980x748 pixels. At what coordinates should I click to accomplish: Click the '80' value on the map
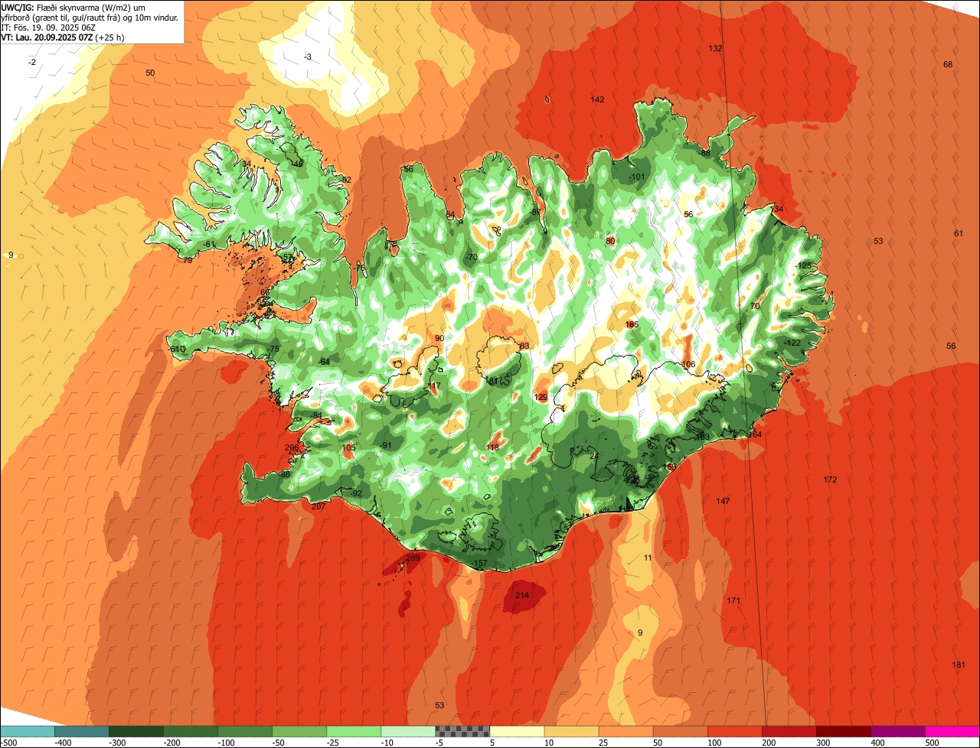point(610,241)
